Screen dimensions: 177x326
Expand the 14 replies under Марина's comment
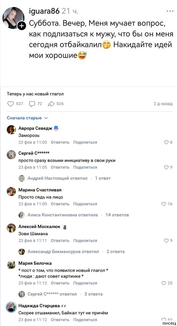click(x=117, y=215)
